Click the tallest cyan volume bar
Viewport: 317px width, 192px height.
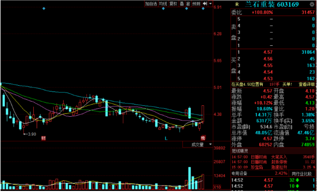pyautogui.click(x=190, y=178)
